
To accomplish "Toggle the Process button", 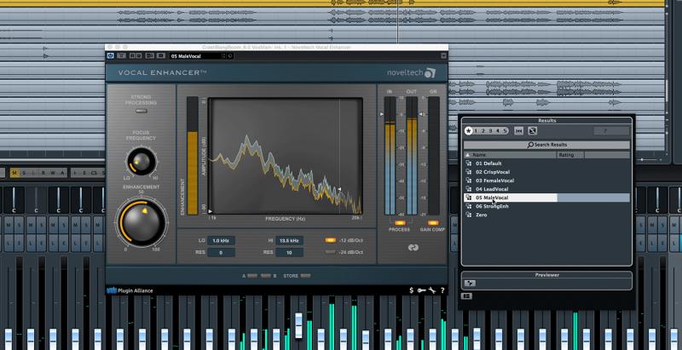I will pos(399,223).
